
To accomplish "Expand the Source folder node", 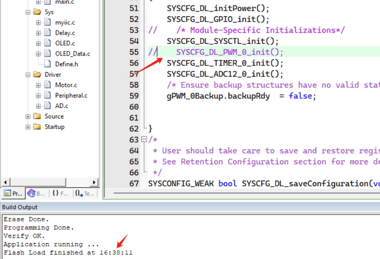I will point(28,116).
